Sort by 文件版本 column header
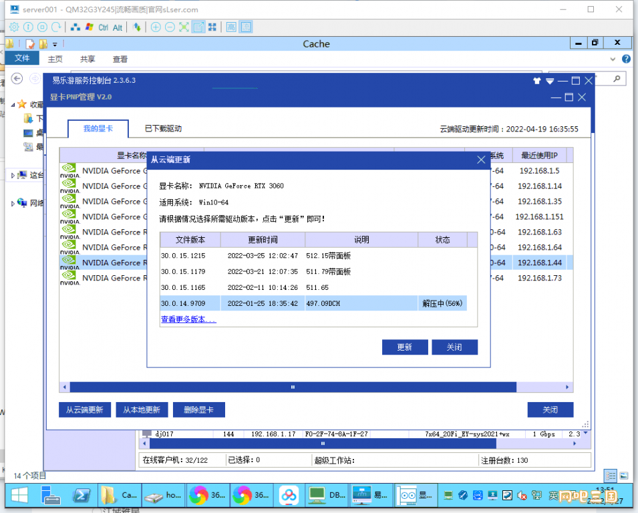The height and width of the screenshot is (513, 638). click(190, 240)
